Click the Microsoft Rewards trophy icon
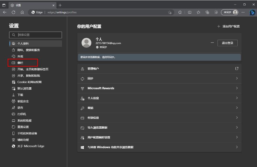The height and width of the screenshot is (167, 257). (82, 88)
